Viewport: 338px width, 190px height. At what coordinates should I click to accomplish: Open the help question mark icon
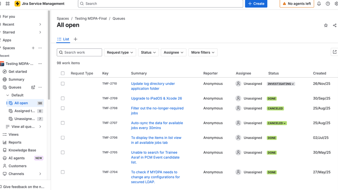[x=328, y=4]
